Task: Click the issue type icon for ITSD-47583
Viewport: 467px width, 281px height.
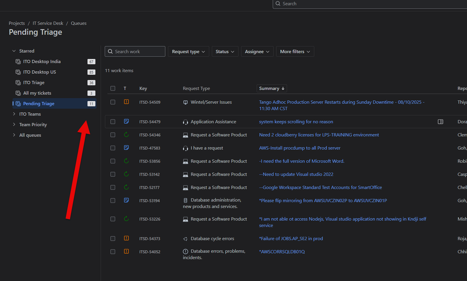Action: tap(126, 148)
